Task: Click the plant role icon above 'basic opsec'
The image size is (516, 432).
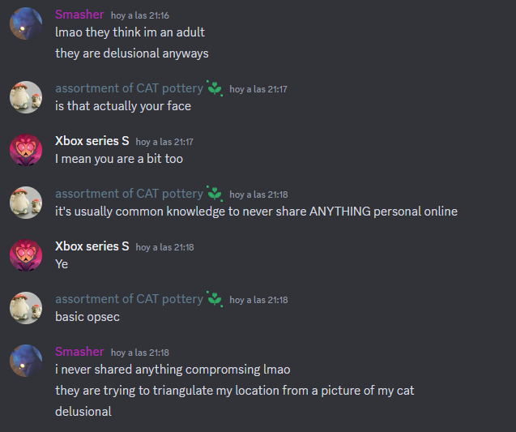Action: 215,299
